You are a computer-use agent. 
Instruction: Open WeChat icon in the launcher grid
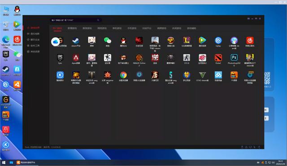(108, 40)
